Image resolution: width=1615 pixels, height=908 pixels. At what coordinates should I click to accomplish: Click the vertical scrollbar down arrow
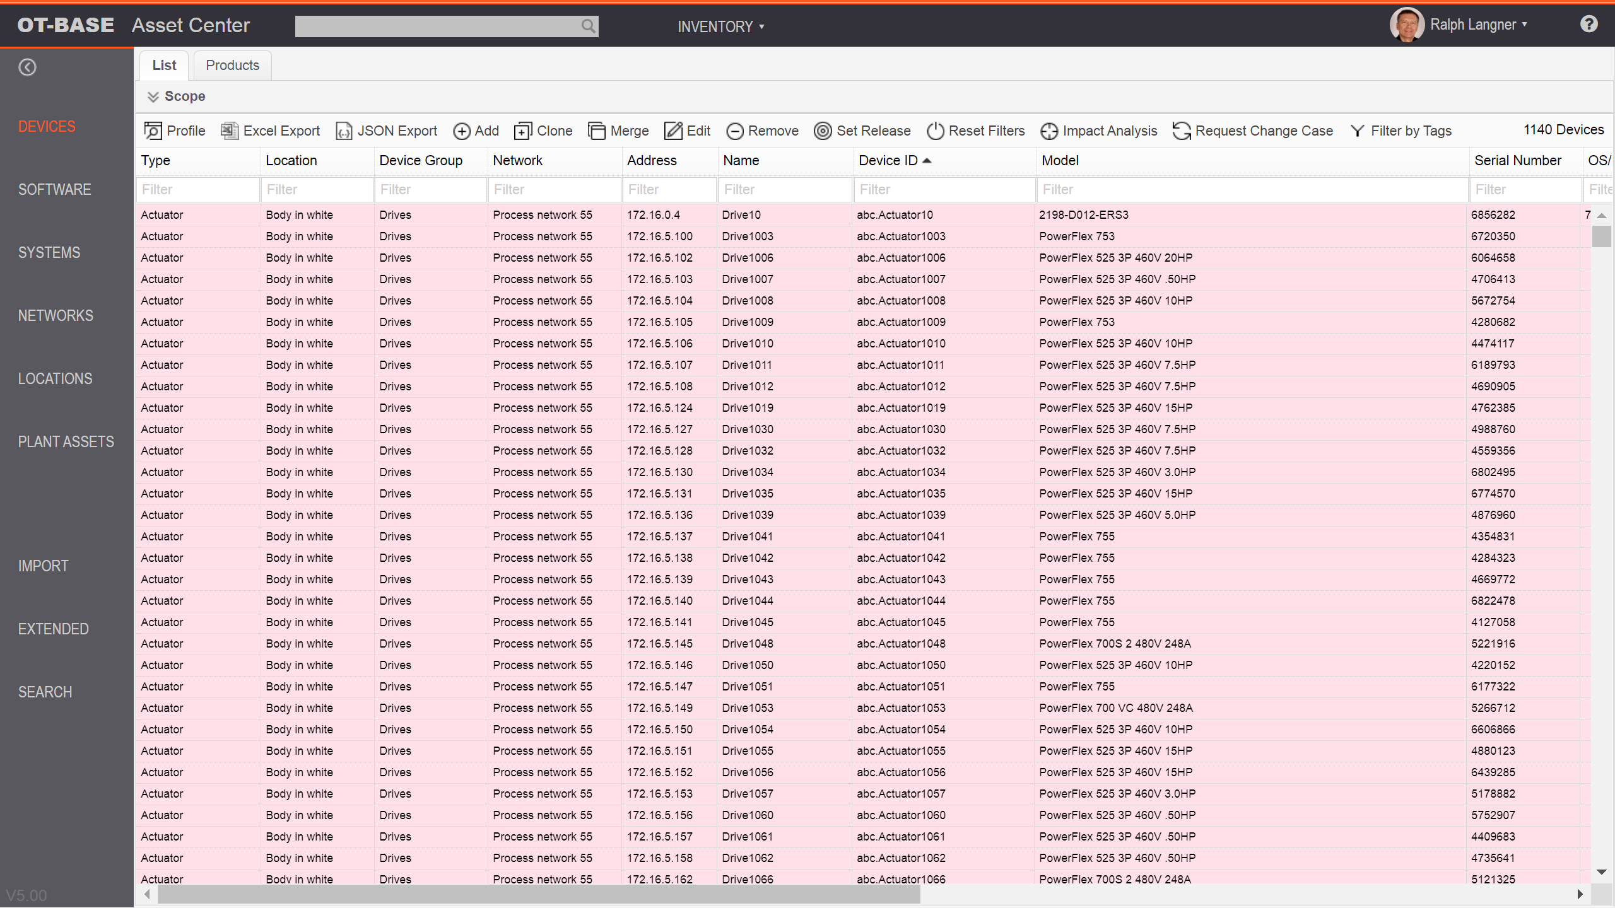1601,872
